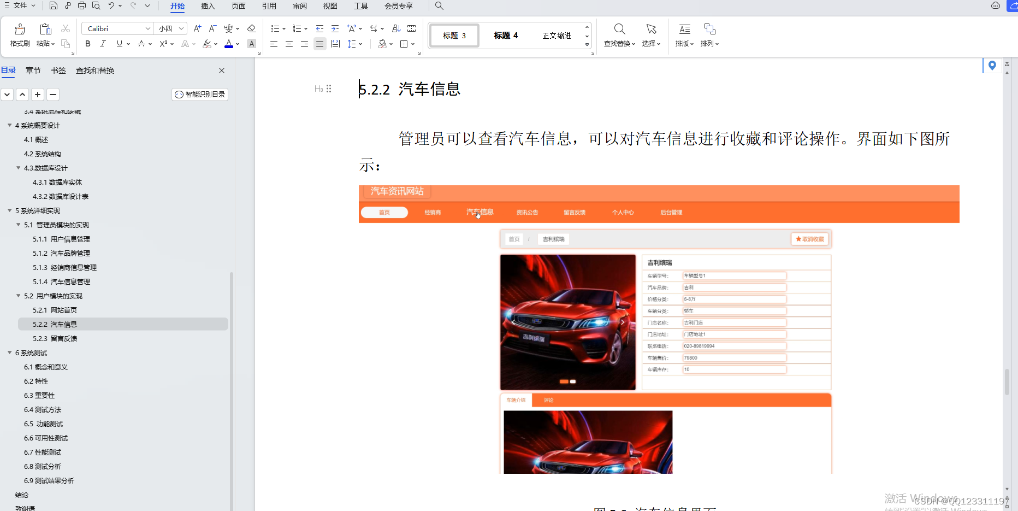Toggle Underline formatting

click(119, 44)
